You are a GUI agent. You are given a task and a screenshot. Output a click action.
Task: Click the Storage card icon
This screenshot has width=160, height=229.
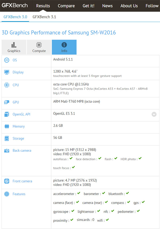click(7, 138)
